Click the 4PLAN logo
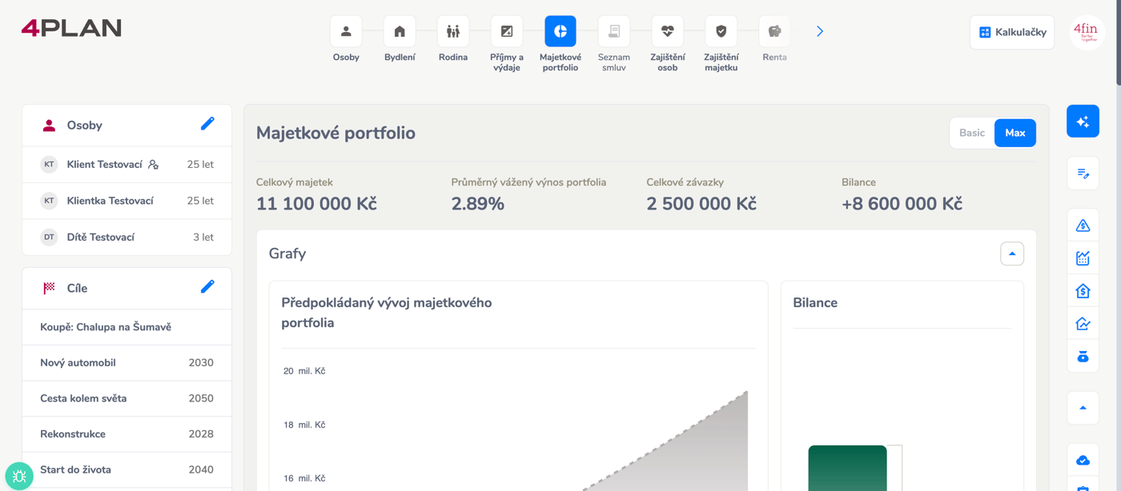The width and height of the screenshot is (1121, 491). pyautogui.click(x=71, y=28)
